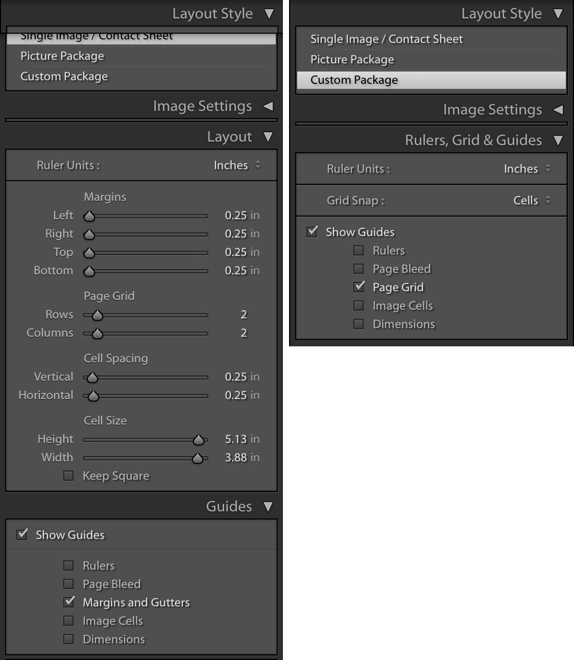The width and height of the screenshot is (574, 660).
Task: Select the Custom Package layout style
Action: point(353,80)
